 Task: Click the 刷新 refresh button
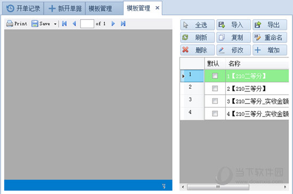click(x=198, y=37)
